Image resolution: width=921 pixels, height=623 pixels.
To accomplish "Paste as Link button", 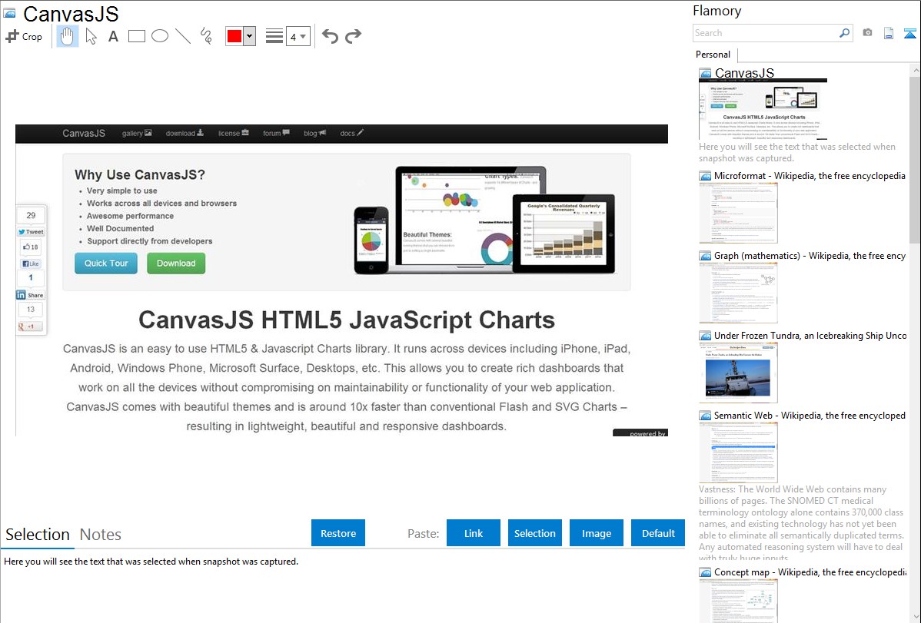I will (474, 533).
